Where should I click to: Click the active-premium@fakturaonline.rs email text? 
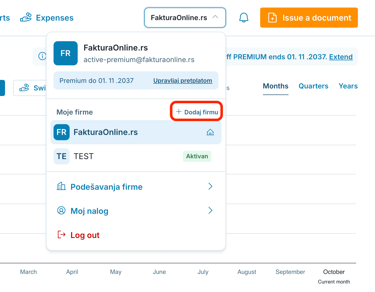point(139,60)
